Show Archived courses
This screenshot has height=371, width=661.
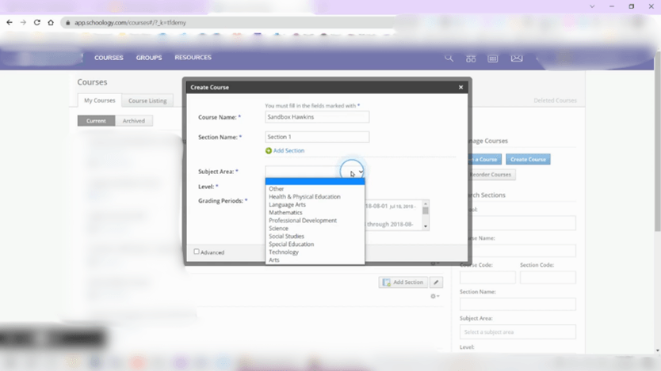pos(134,121)
